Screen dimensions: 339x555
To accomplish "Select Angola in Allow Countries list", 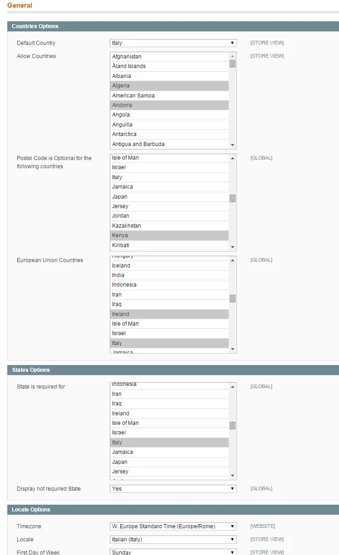I will (169, 115).
